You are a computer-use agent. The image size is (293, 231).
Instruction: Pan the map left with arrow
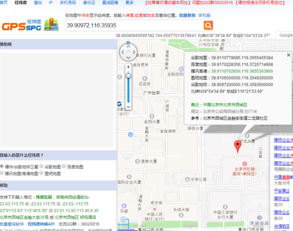[122, 52]
